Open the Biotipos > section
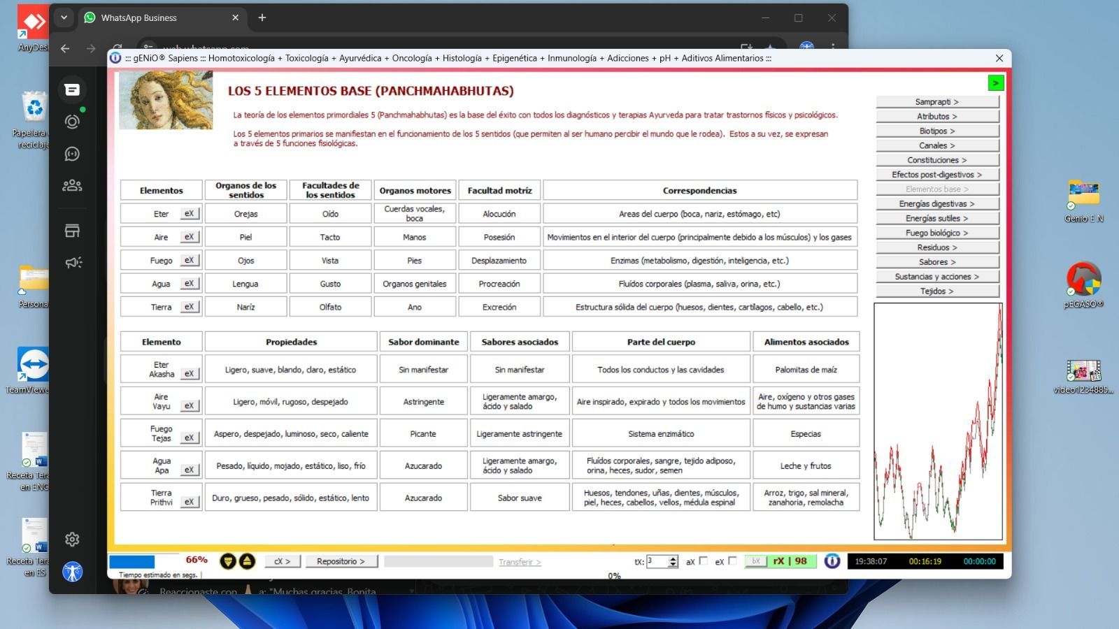The height and width of the screenshot is (629, 1119). tap(937, 131)
